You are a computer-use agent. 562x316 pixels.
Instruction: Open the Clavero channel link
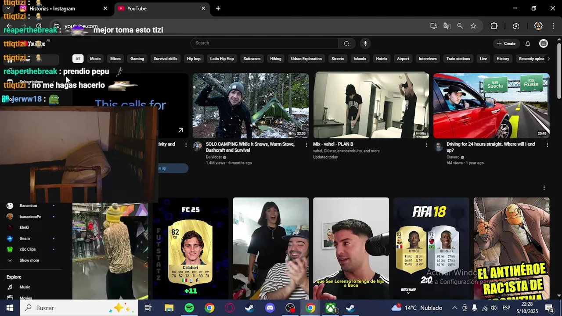(x=453, y=157)
